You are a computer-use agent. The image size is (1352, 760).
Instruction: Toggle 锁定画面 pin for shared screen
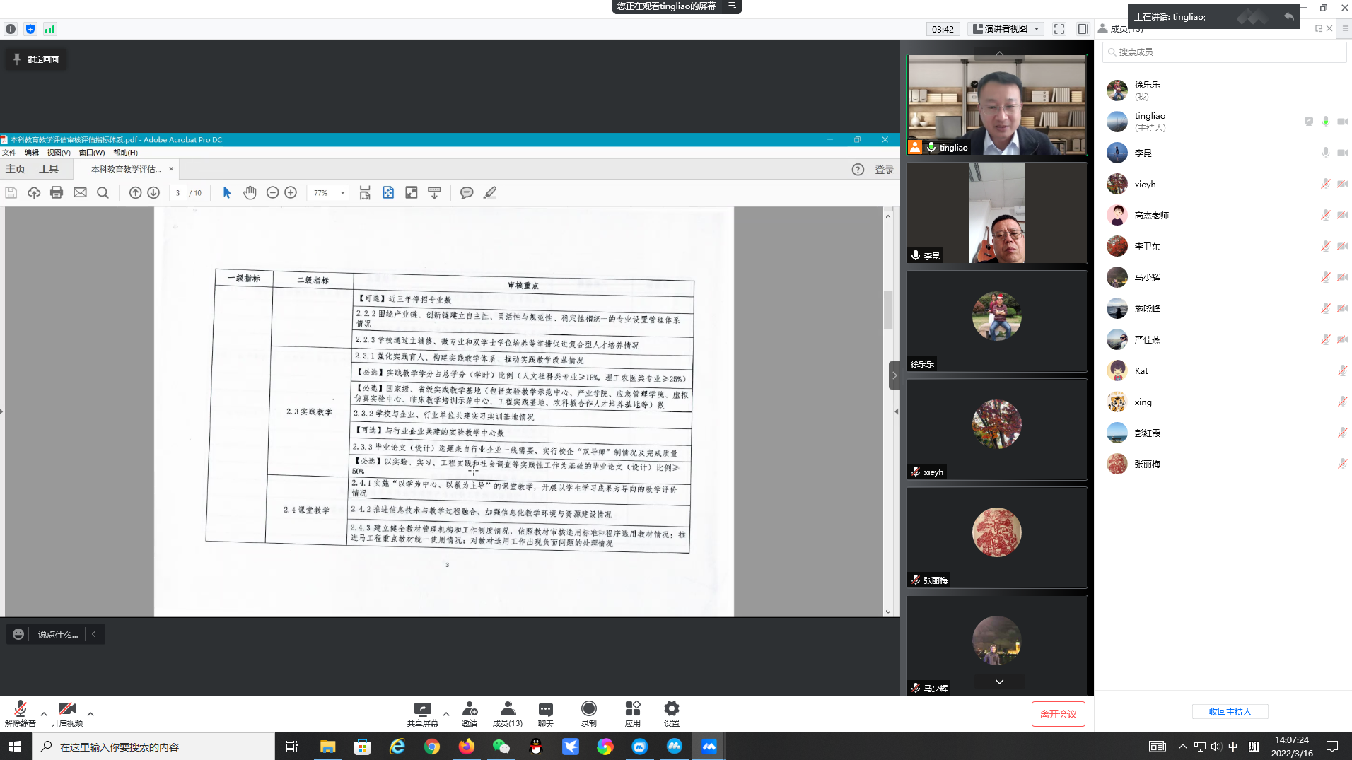(36, 59)
